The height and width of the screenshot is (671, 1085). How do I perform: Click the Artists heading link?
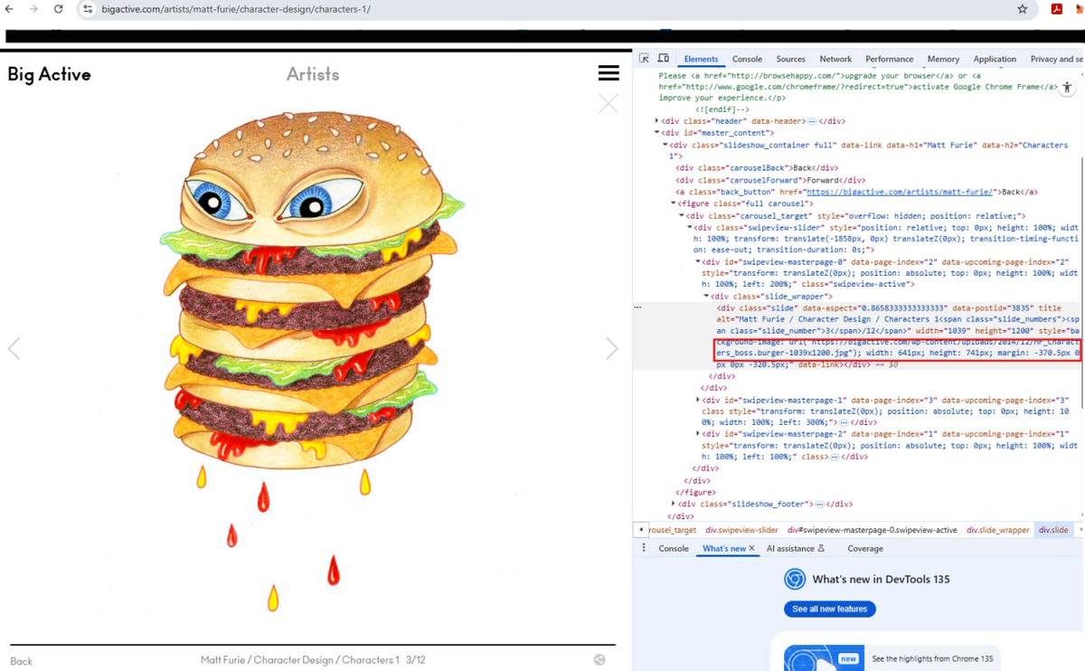click(313, 74)
